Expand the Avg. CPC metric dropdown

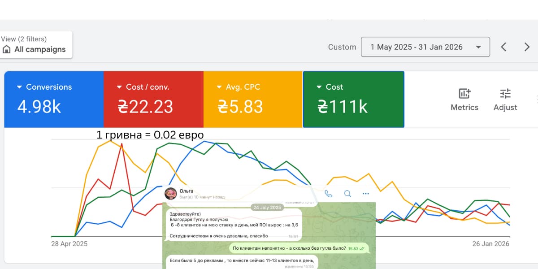pos(220,87)
